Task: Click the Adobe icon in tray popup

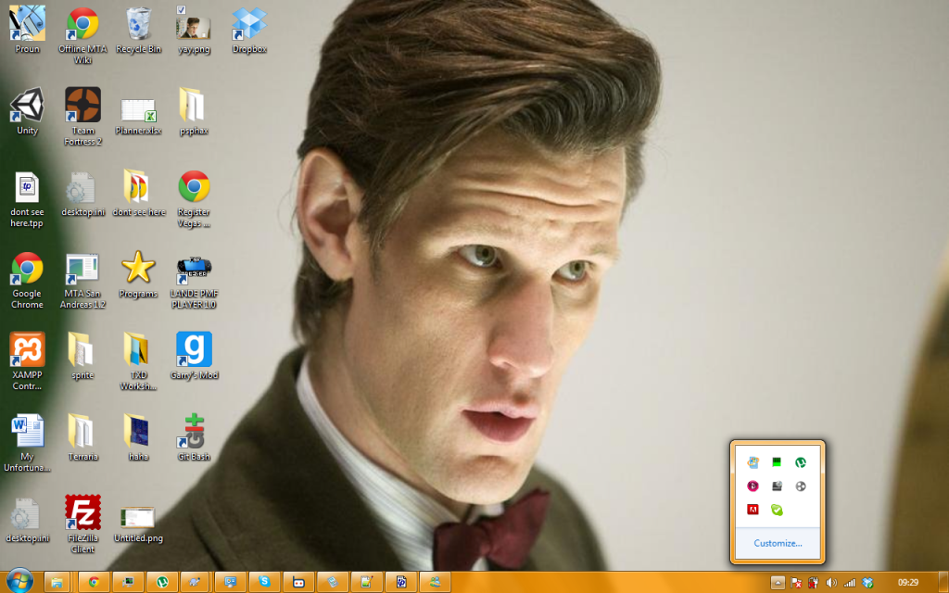Action: tap(753, 509)
